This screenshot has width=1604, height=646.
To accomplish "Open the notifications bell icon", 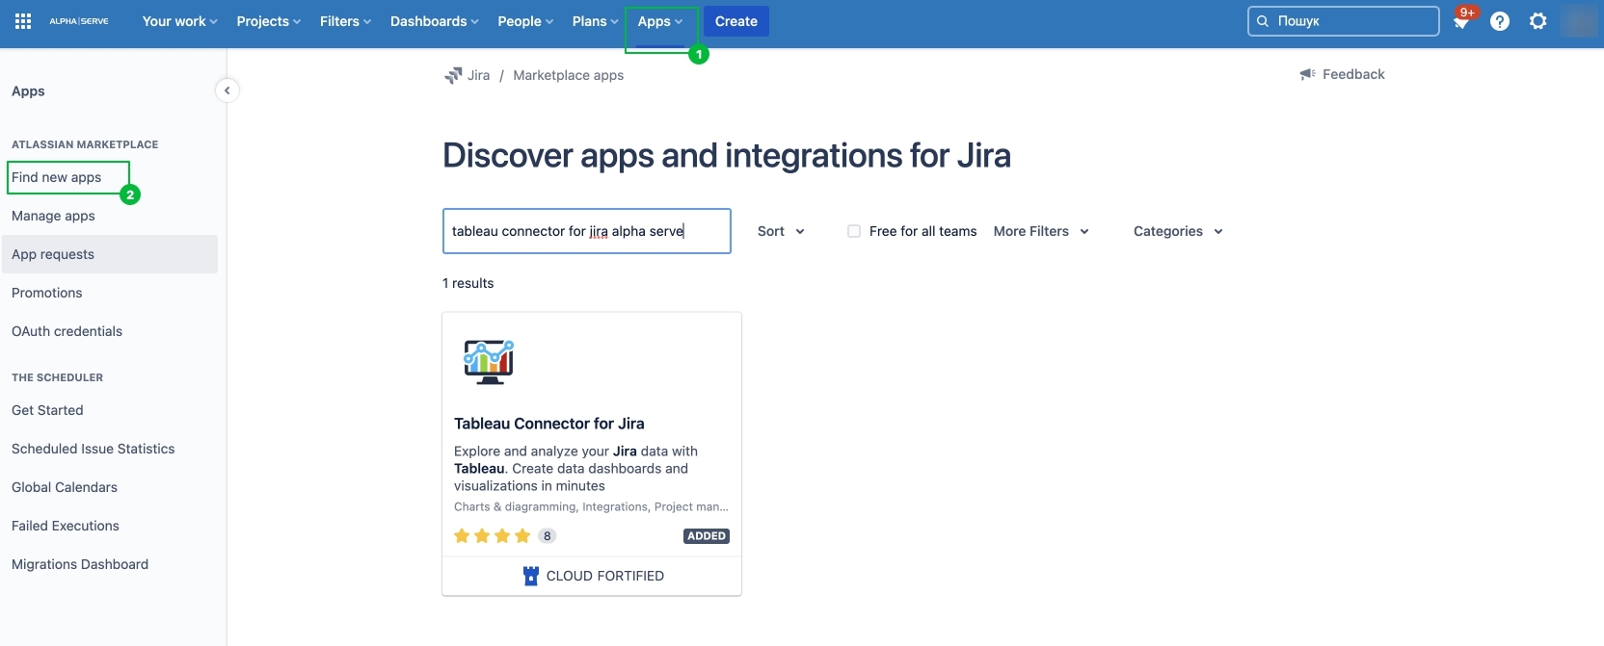I will 1462,21.
